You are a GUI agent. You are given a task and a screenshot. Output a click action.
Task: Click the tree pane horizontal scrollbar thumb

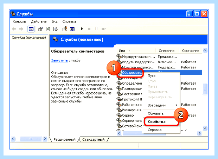tap(31, 138)
